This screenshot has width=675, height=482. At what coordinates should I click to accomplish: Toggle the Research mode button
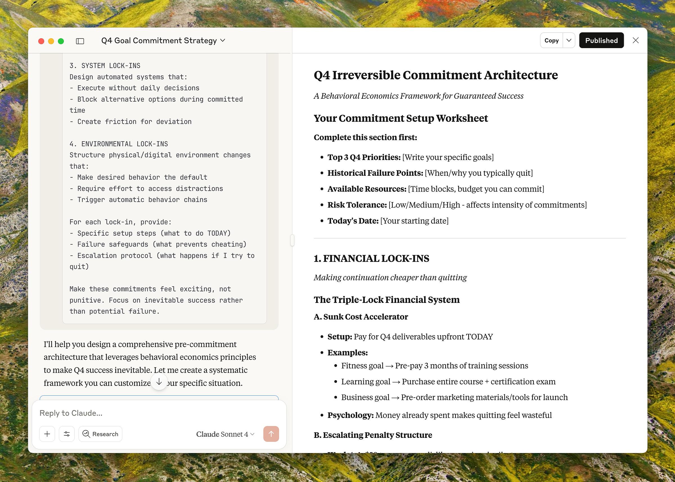100,434
